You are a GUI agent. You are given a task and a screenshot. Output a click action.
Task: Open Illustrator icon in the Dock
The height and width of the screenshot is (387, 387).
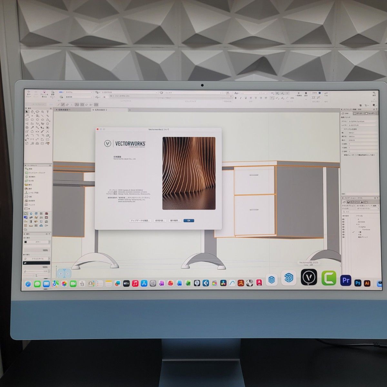[367, 283]
